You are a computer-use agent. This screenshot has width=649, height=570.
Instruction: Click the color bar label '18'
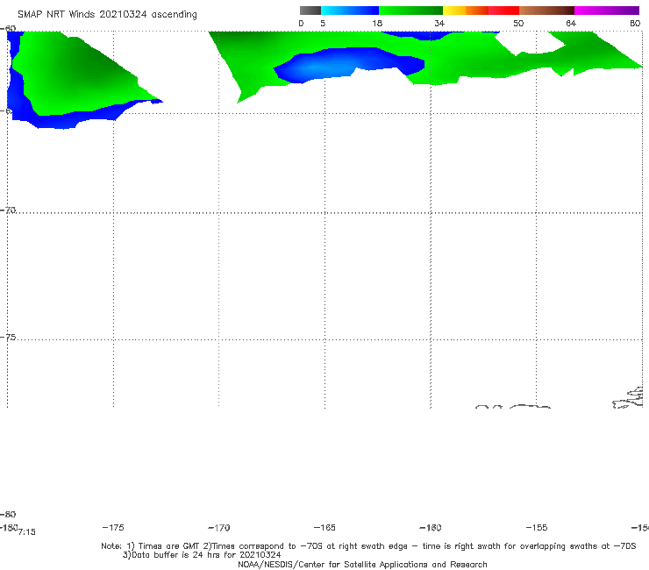[x=377, y=24]
